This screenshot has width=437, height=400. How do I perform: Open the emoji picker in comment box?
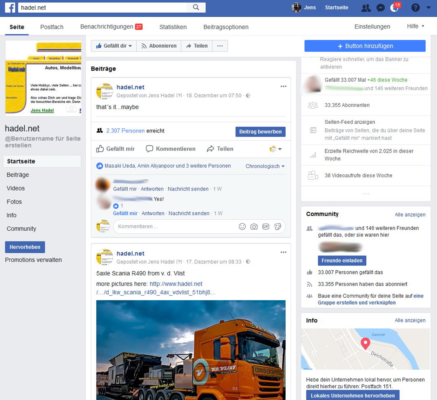coord(242,227)
